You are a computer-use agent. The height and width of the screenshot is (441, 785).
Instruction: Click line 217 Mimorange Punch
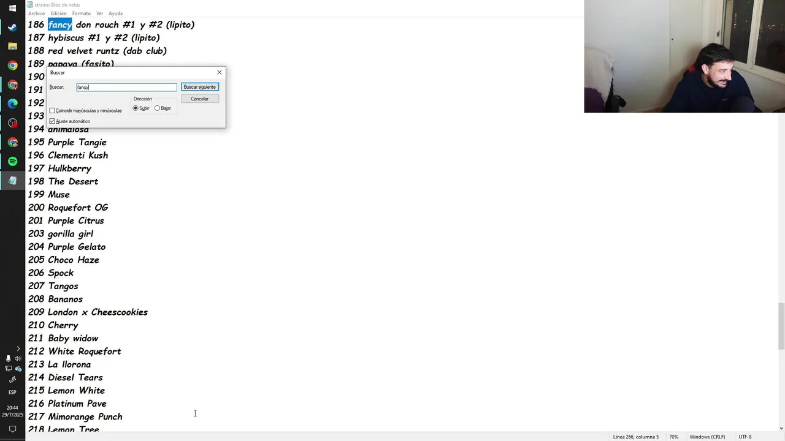[x=75, y=417]
